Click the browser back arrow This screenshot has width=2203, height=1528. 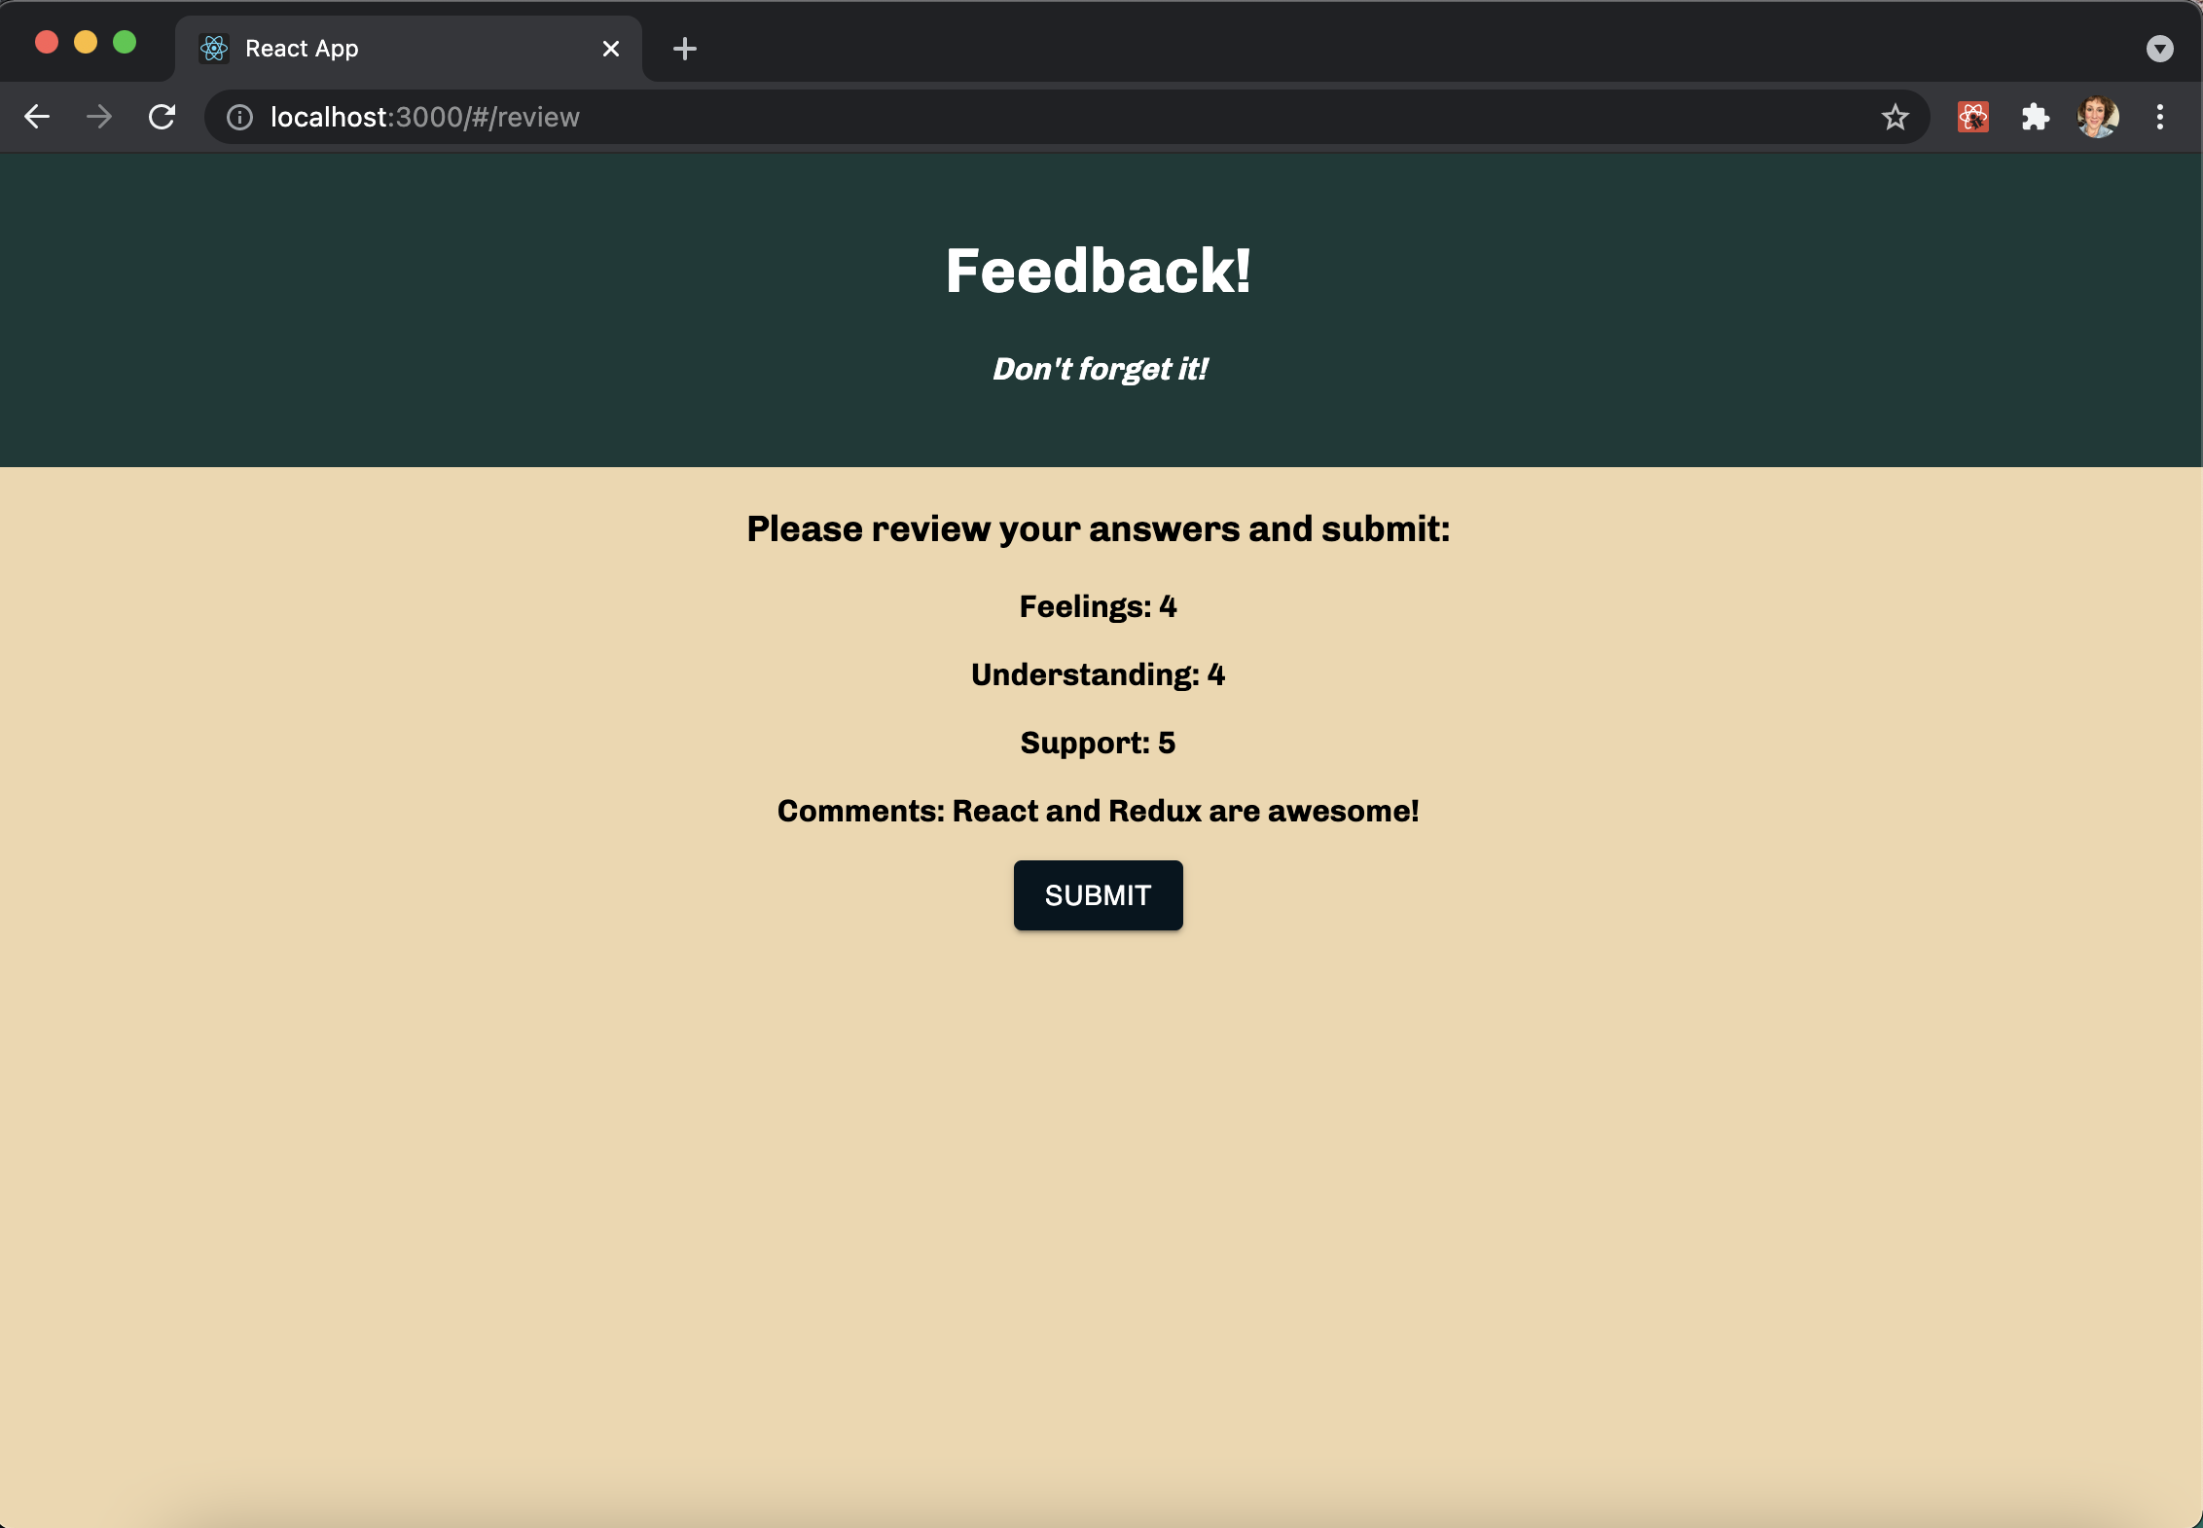[37, 117]
